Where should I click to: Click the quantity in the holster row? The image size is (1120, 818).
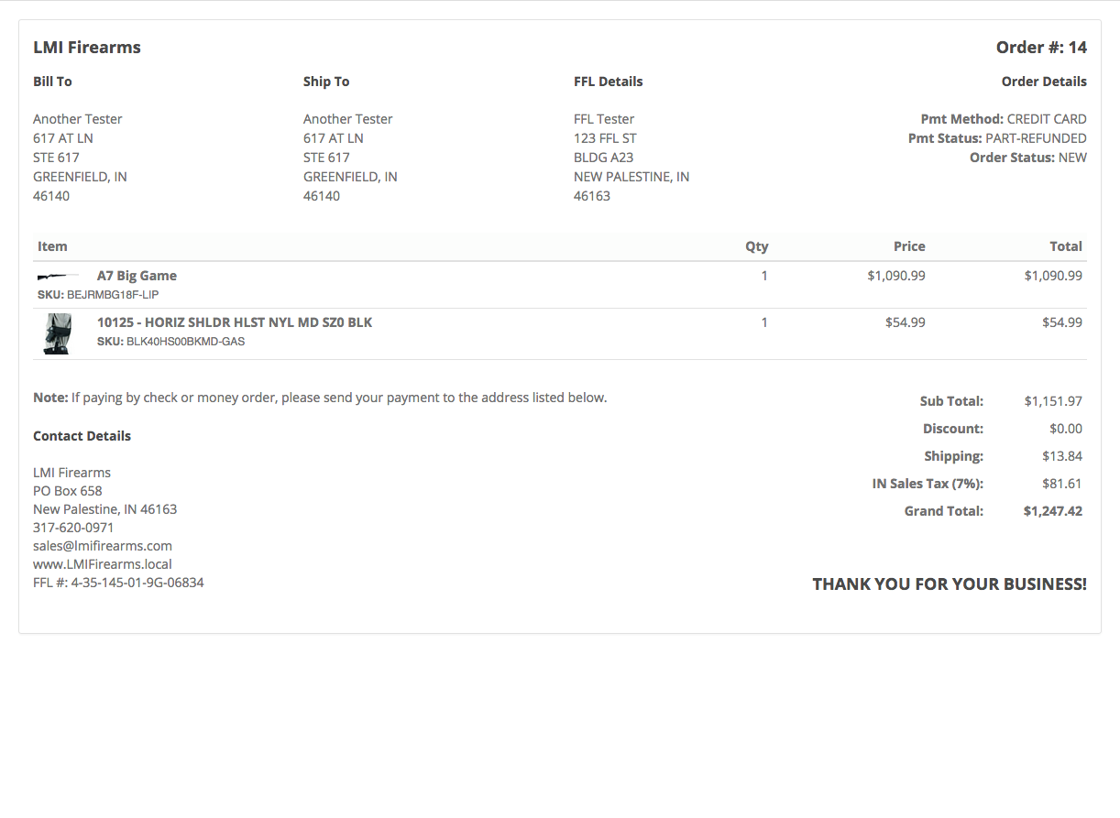tap(764, 322)
